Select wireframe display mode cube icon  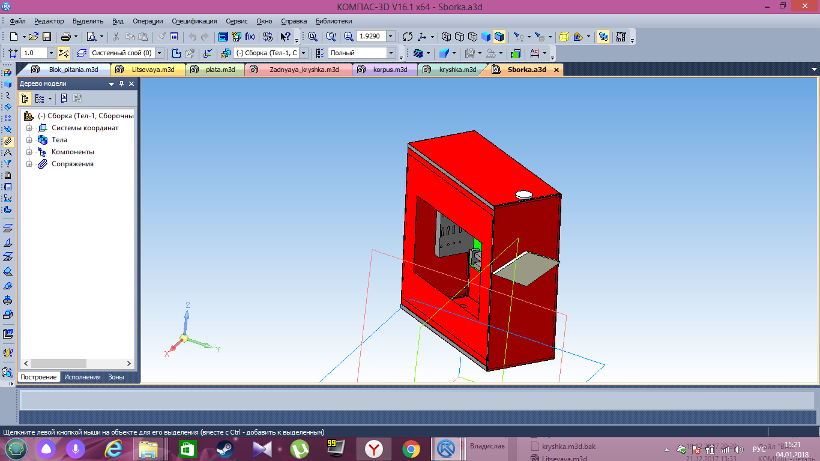446,37
